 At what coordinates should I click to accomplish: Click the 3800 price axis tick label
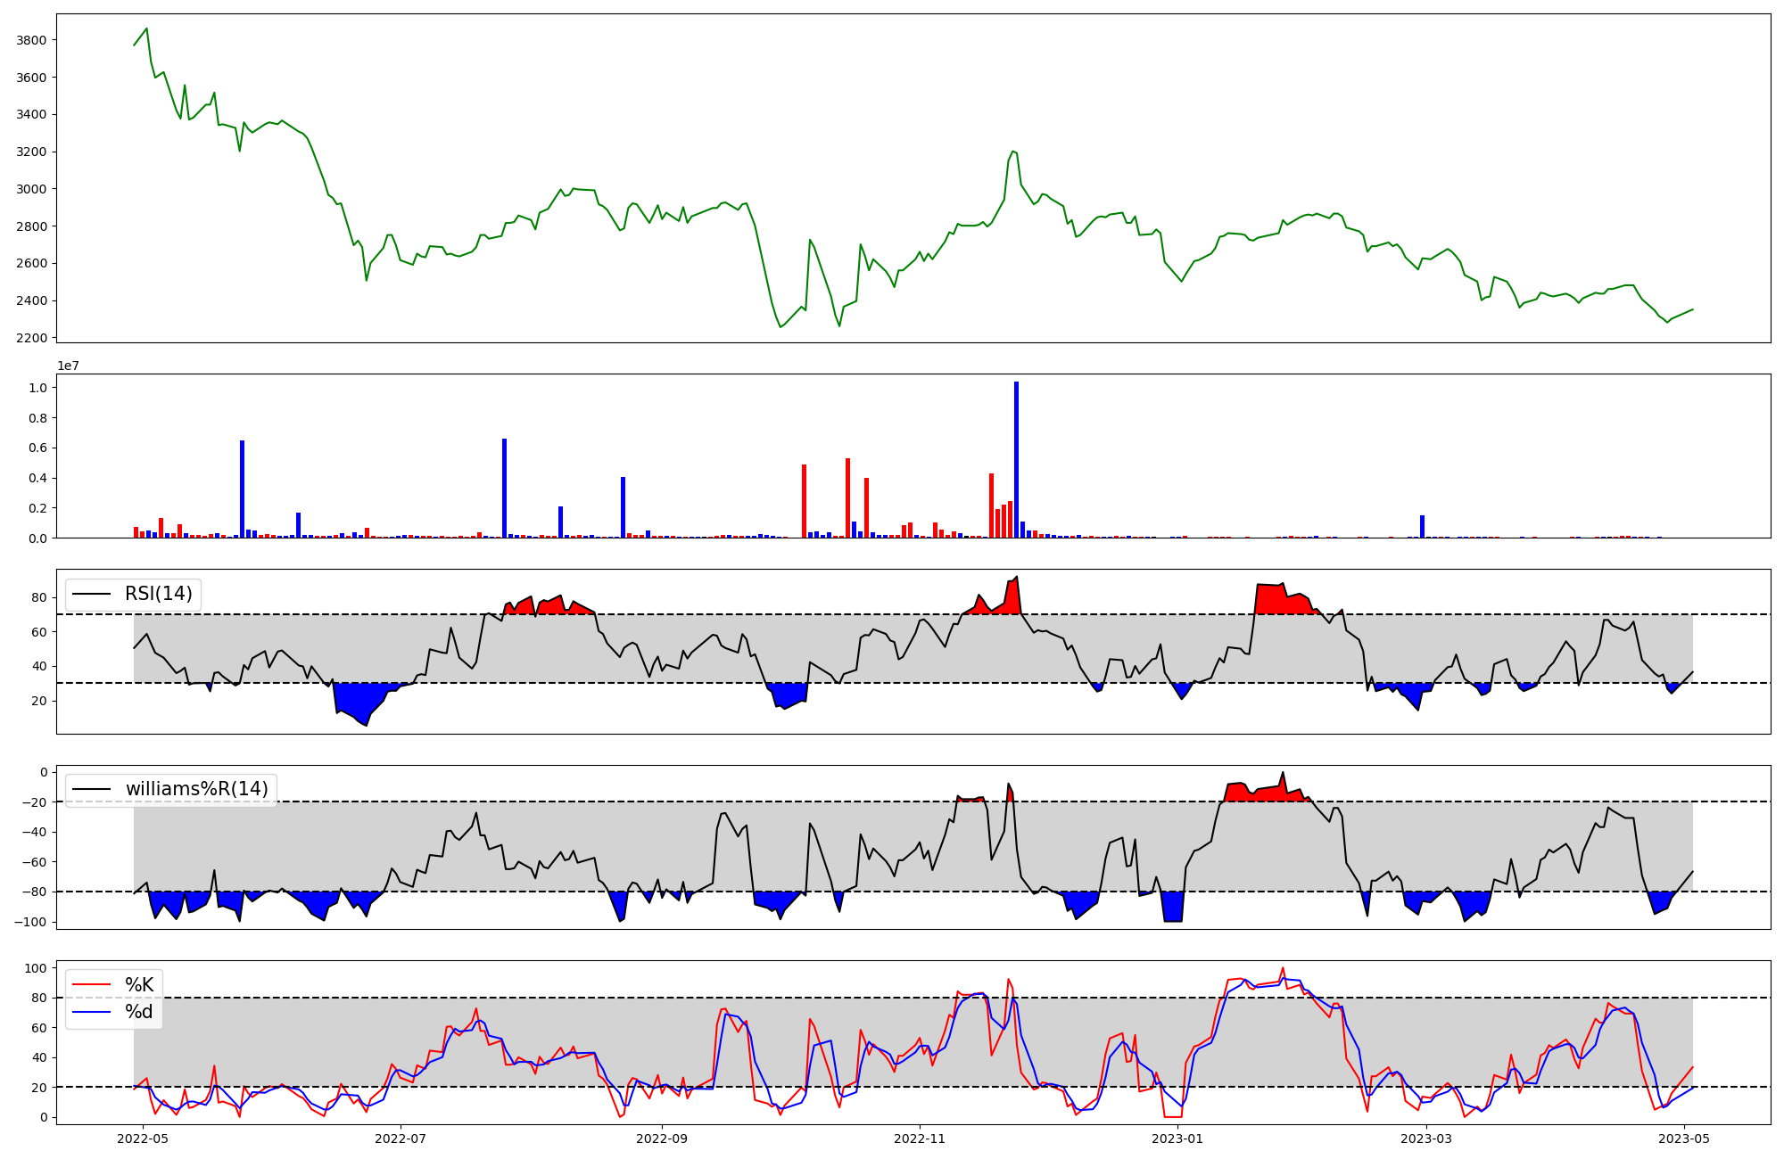[x=31, y=40]
